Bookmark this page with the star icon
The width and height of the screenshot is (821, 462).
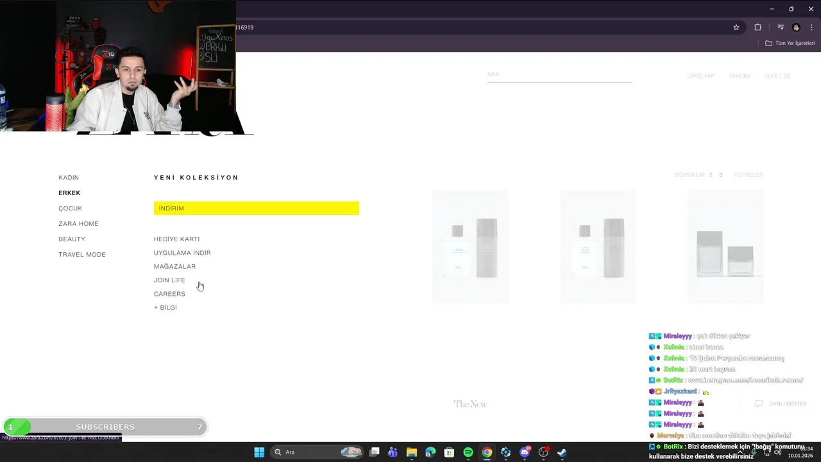(x=736, y=28)
